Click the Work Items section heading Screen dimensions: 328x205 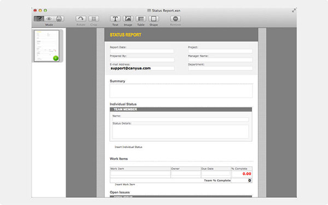click(119, 159)
